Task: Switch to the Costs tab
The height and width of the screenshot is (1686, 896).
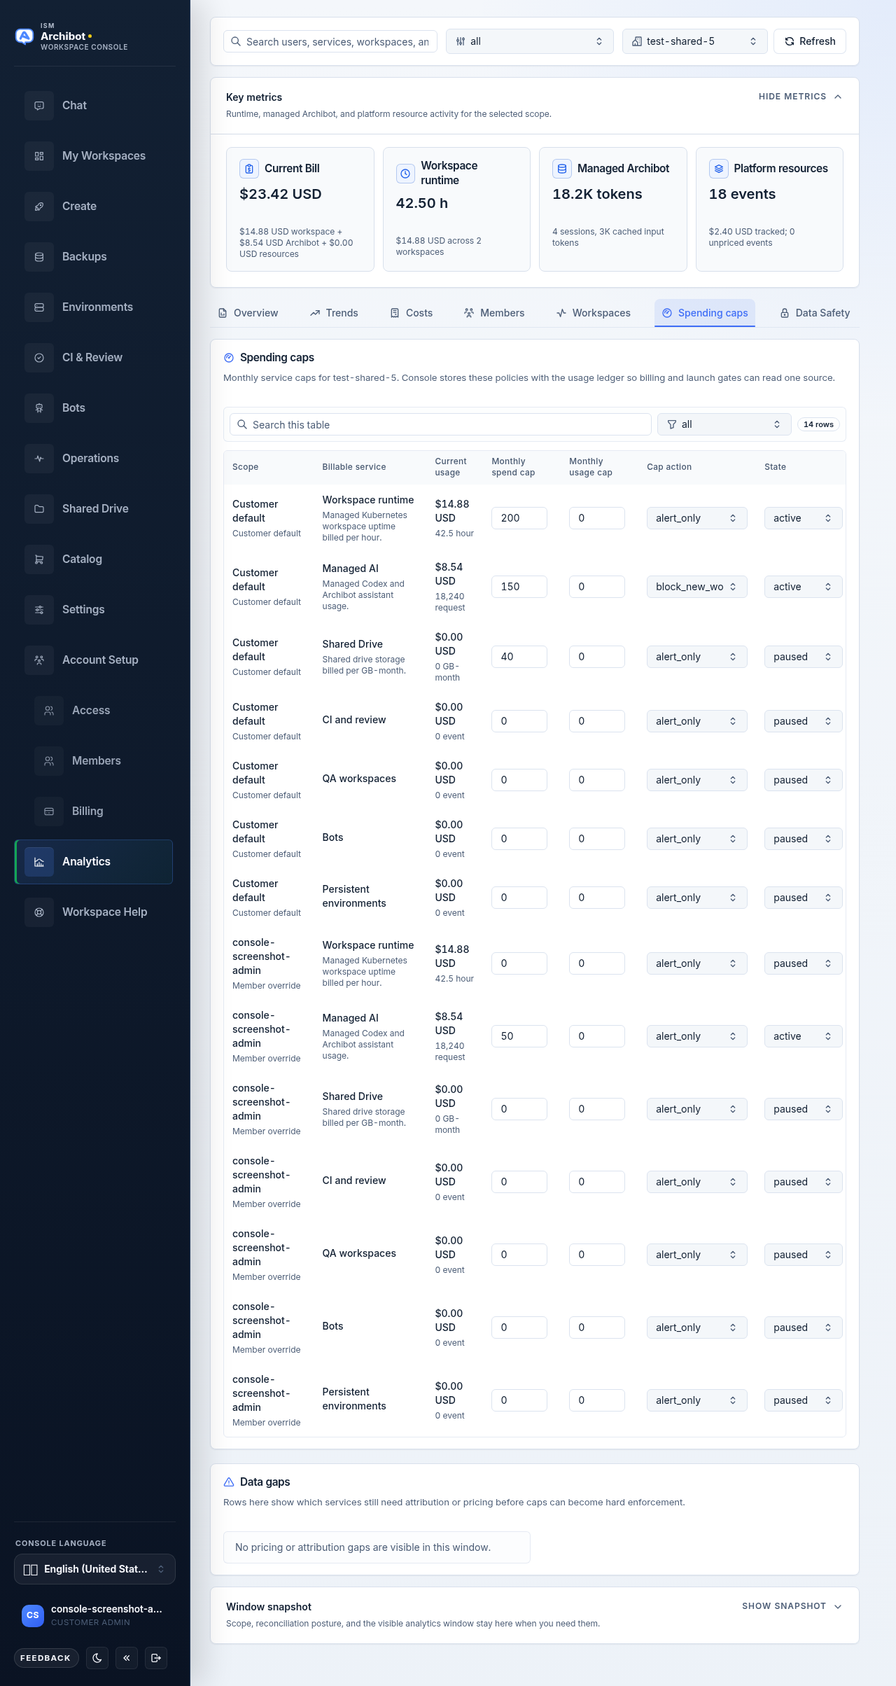Action: (x=412, y=313)
